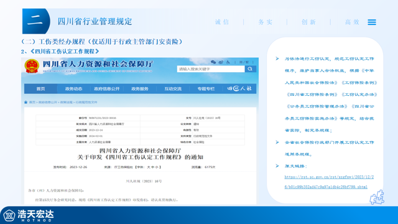Screen dimensions: 398x224
Task: Click the 成文日期 value 2023-12-14
Action: (96, 130)
